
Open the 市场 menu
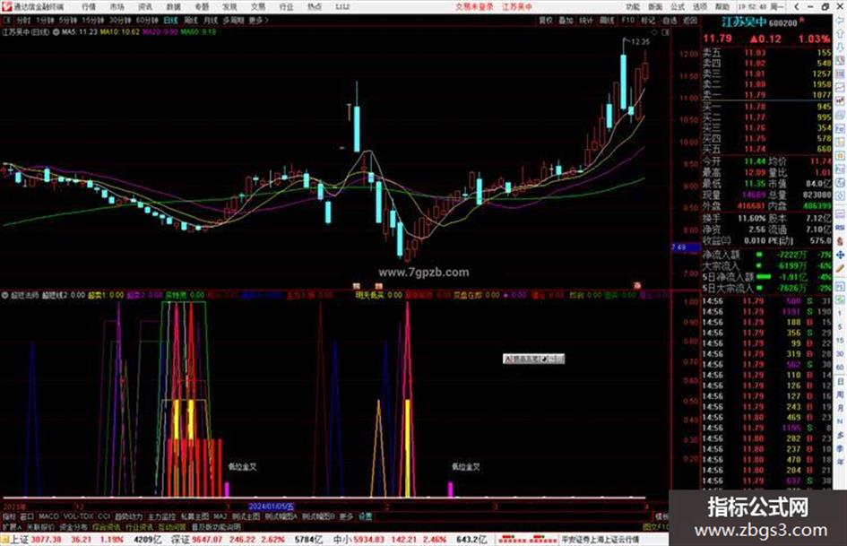(117, 7)
